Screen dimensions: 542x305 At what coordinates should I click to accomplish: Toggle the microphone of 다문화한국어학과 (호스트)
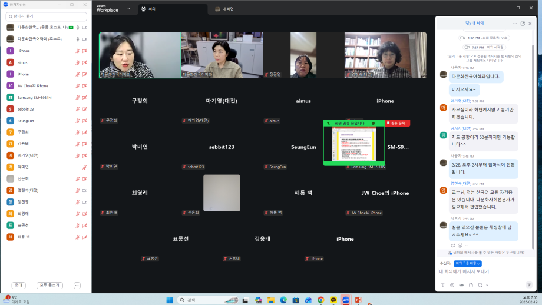click(x=78, y=39)
